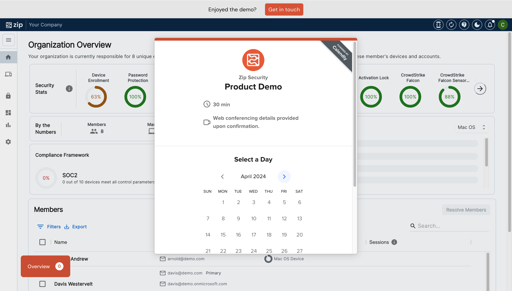Click arnold@demo.com email

[186, 259]
